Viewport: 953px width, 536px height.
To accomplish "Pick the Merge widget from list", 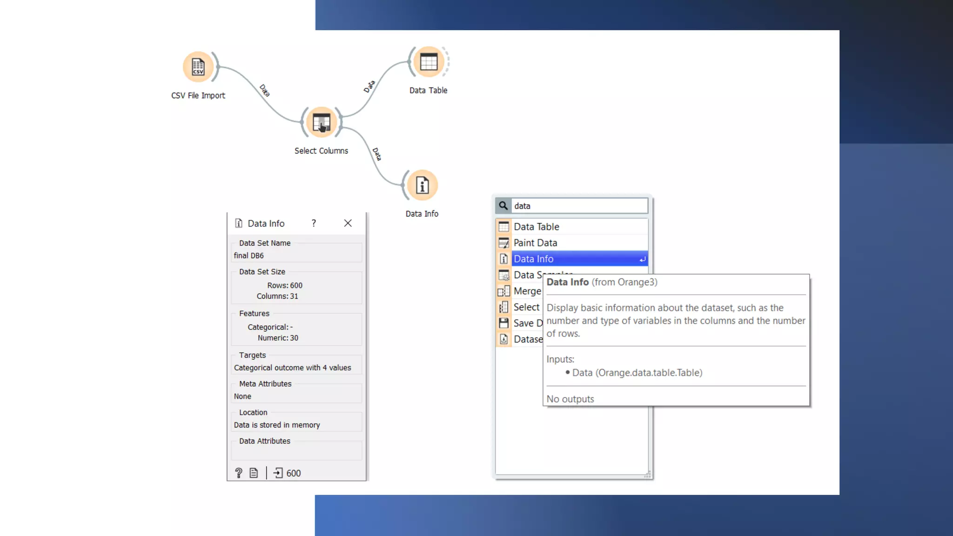I will tap(527, 291).
